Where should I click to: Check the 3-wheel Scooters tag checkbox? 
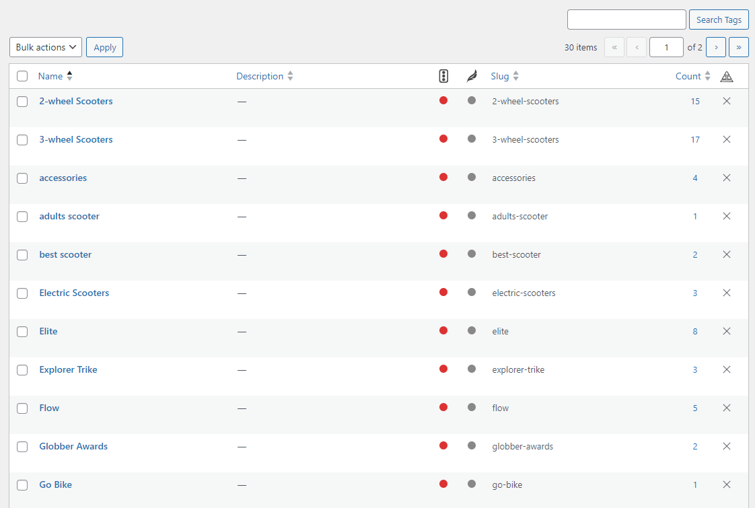tap(22, 140)
